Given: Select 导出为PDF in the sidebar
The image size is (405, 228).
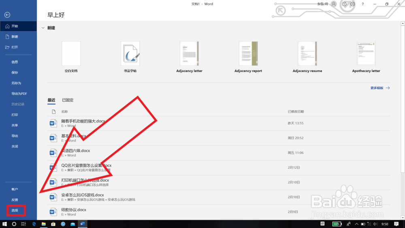Looking at the screenshot, I should [x=18, y=94].
